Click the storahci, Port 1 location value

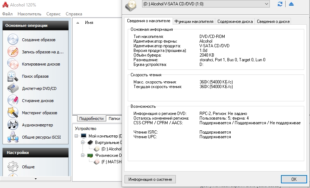(x=232, y=60)
